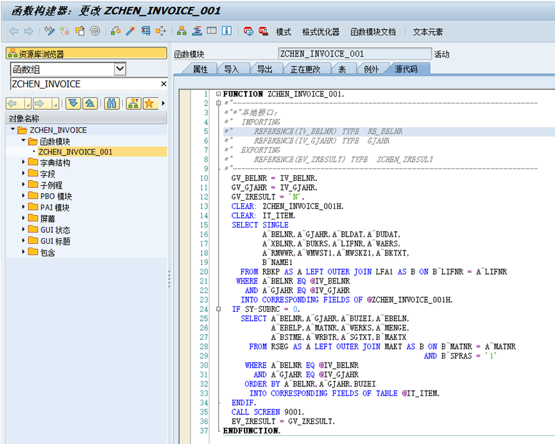This screenshot has width=555, height=444.
Task: Click the forward navigation arrow icon
Action: coord(27,30)
